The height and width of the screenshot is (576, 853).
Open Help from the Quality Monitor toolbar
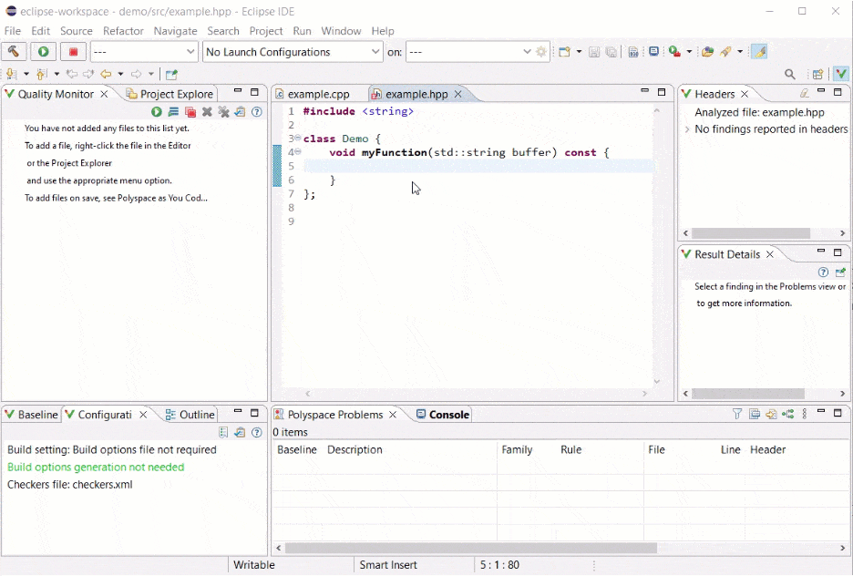tap(256, 112)
